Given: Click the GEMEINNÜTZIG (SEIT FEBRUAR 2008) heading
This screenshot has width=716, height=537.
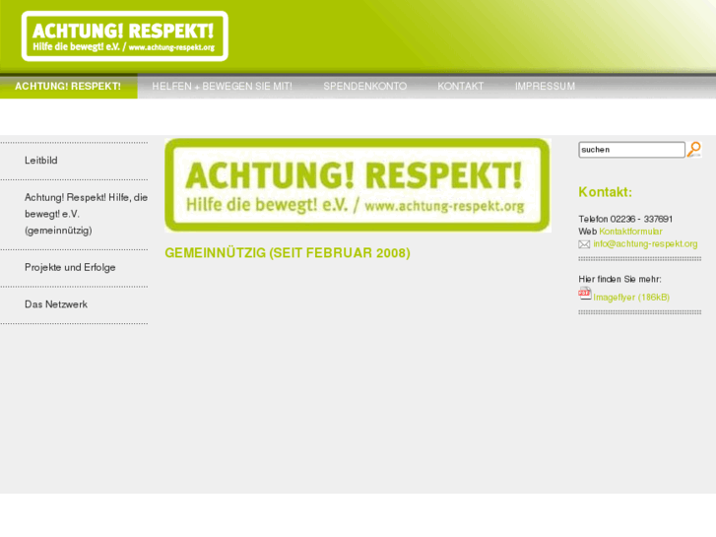Looking at the screenshot, I should pyautogui.click(x=288, y=252).
